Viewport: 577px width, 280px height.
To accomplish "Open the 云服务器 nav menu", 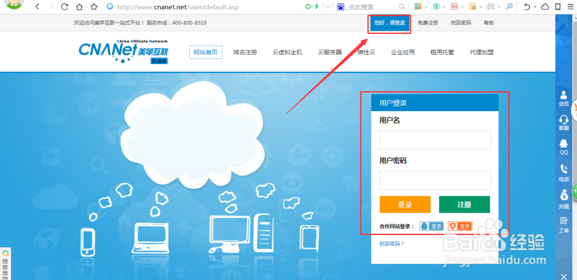I will [x=329, y=53].
